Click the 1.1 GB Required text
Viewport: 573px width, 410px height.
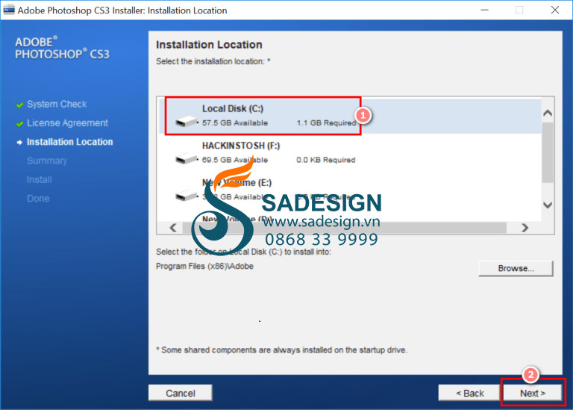pos(326,123)
